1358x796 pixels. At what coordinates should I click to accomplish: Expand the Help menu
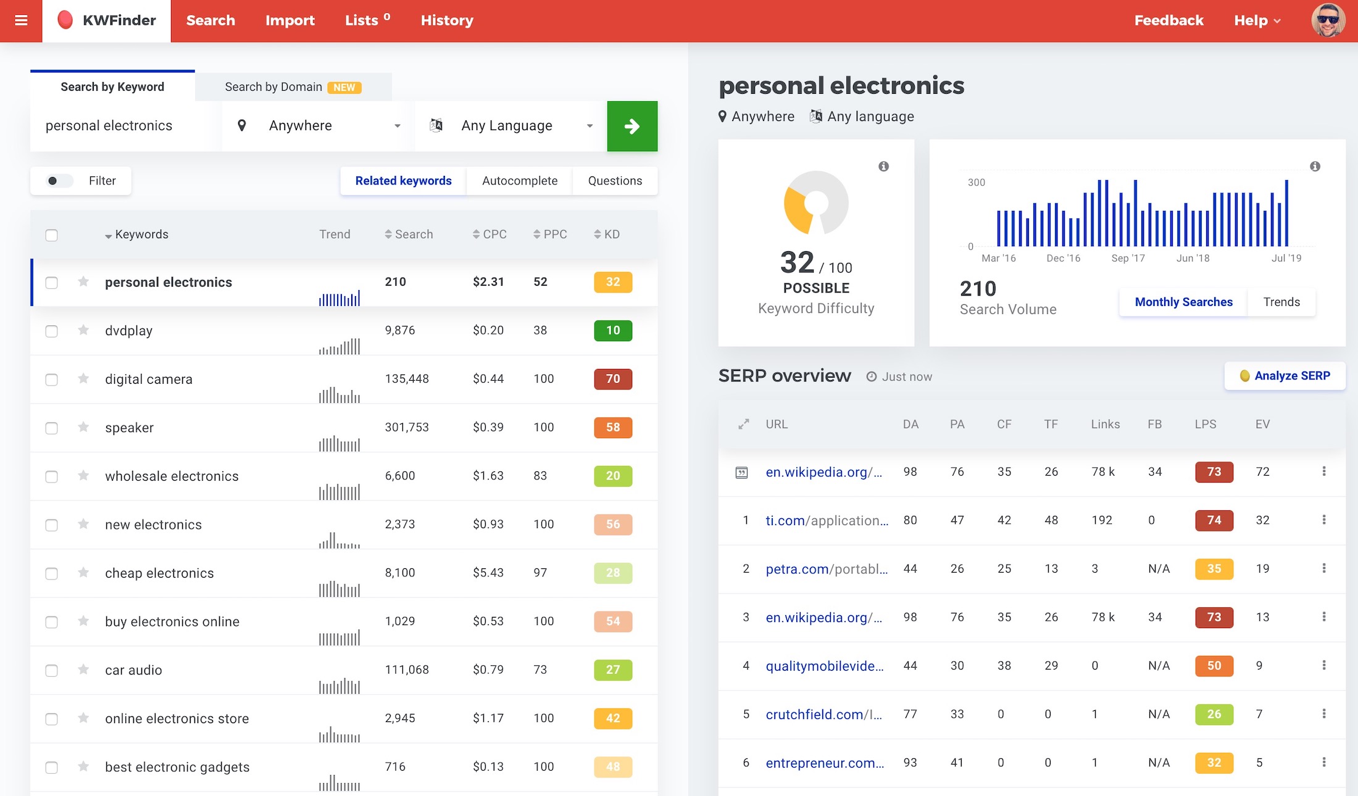point(1257,20)
